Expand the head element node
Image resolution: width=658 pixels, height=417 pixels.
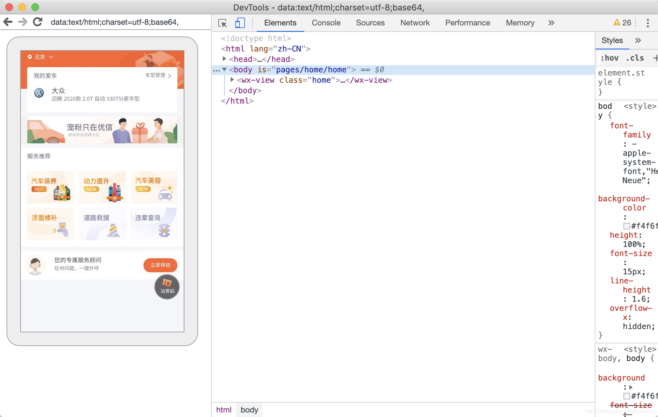[224, 59]
